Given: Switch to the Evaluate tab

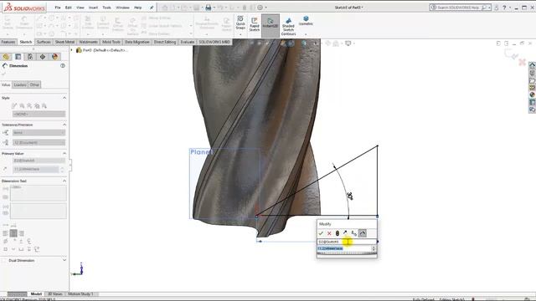Looking at the screenshot, I should (188, 42).
